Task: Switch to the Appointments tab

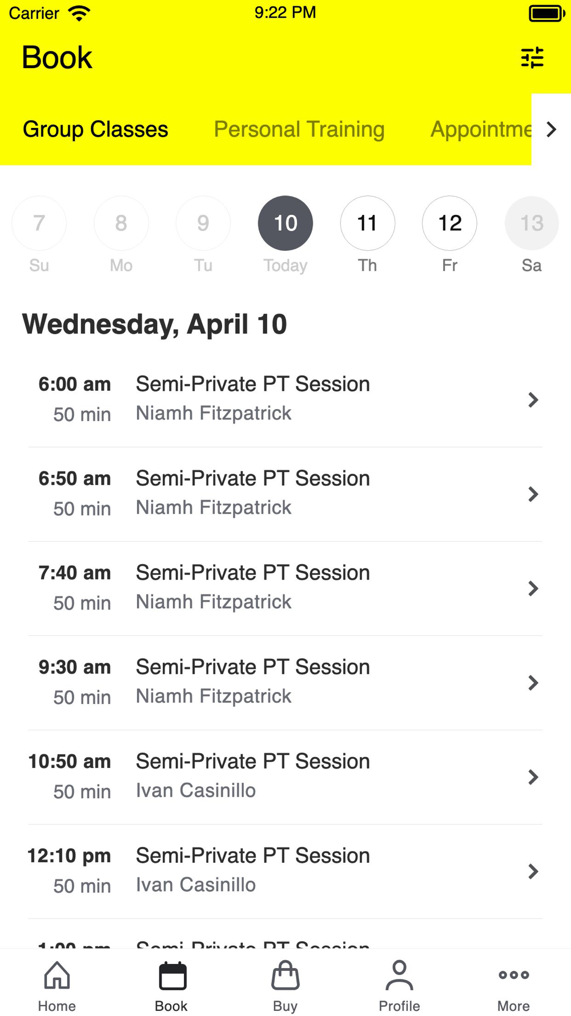Action: point(481,130)
